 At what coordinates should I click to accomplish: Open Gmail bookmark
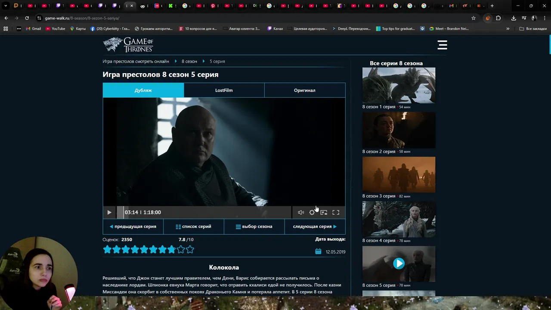(34, 29)
